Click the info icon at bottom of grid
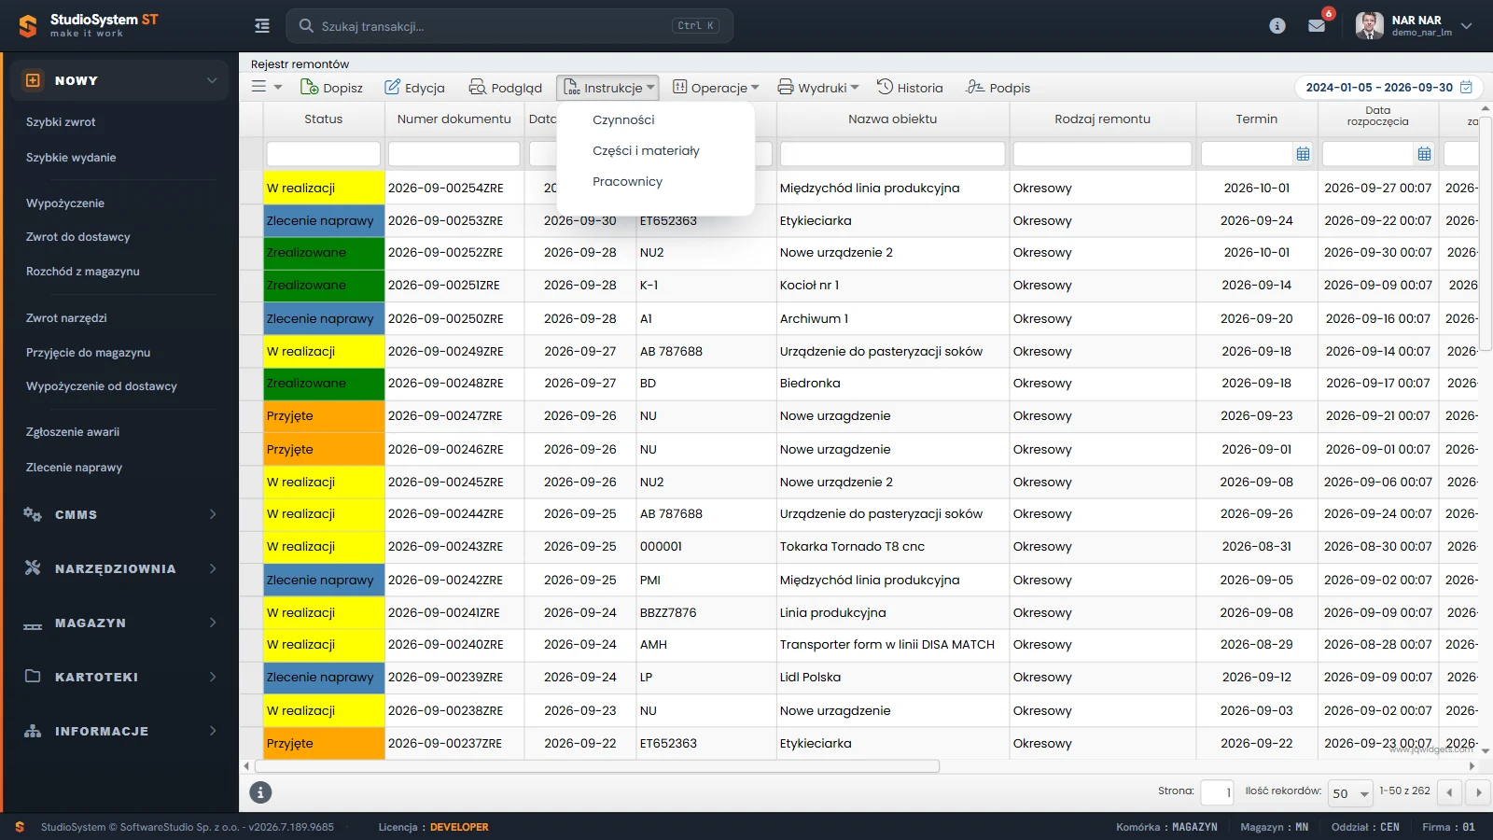 click(260, 792)
